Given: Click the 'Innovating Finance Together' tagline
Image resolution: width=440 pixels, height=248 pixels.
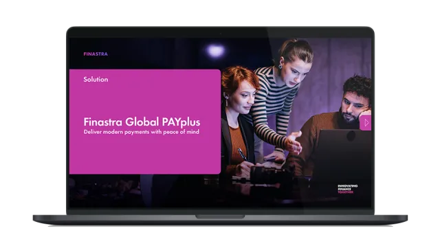Looking at the screenshot, I should pos(347,189).
